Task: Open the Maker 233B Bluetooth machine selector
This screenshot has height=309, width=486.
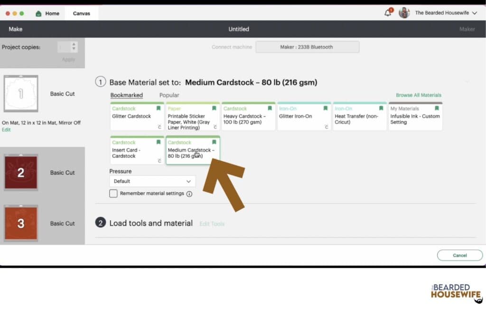Action: [307, 47]
